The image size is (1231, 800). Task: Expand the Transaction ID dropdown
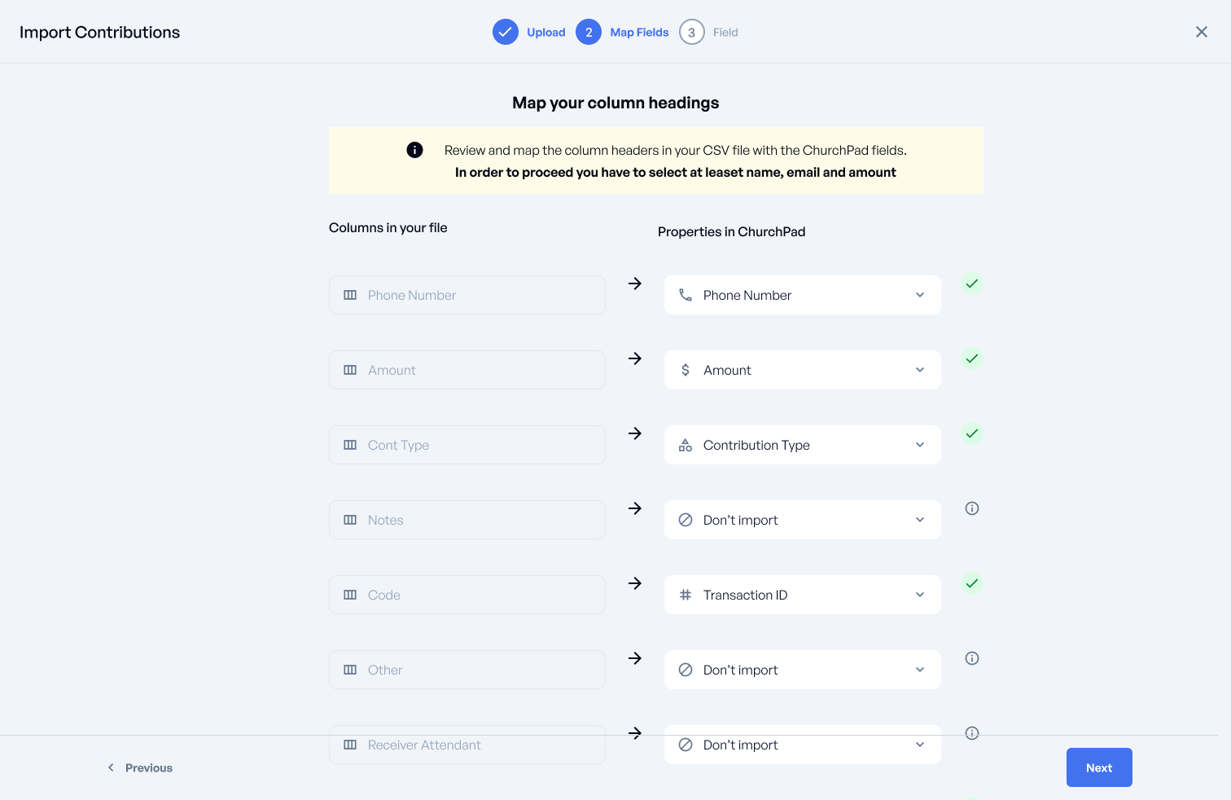tap(802, 595)
